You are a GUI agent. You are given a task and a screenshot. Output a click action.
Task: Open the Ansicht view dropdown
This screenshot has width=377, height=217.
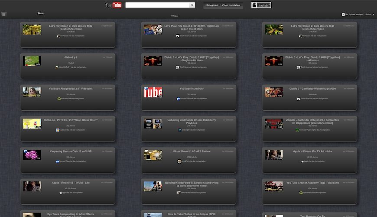[370, 14]
